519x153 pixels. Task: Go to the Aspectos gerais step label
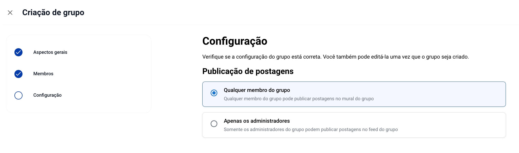pyautogui.click(x=50, y=52)
